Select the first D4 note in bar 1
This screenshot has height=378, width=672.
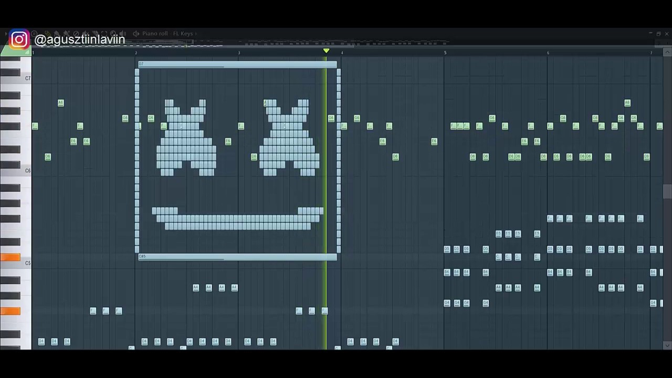point(41,342)
